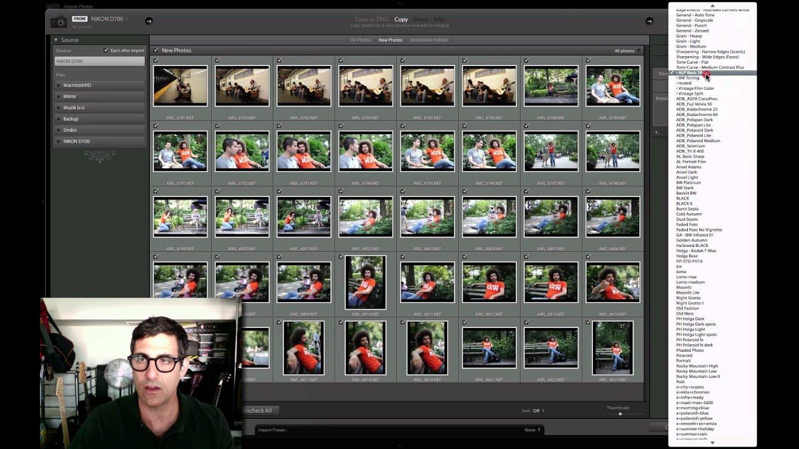Screen dimensions: 799x449
Task: Expand the MacintoshHD volume
Action: pos(59,85)
